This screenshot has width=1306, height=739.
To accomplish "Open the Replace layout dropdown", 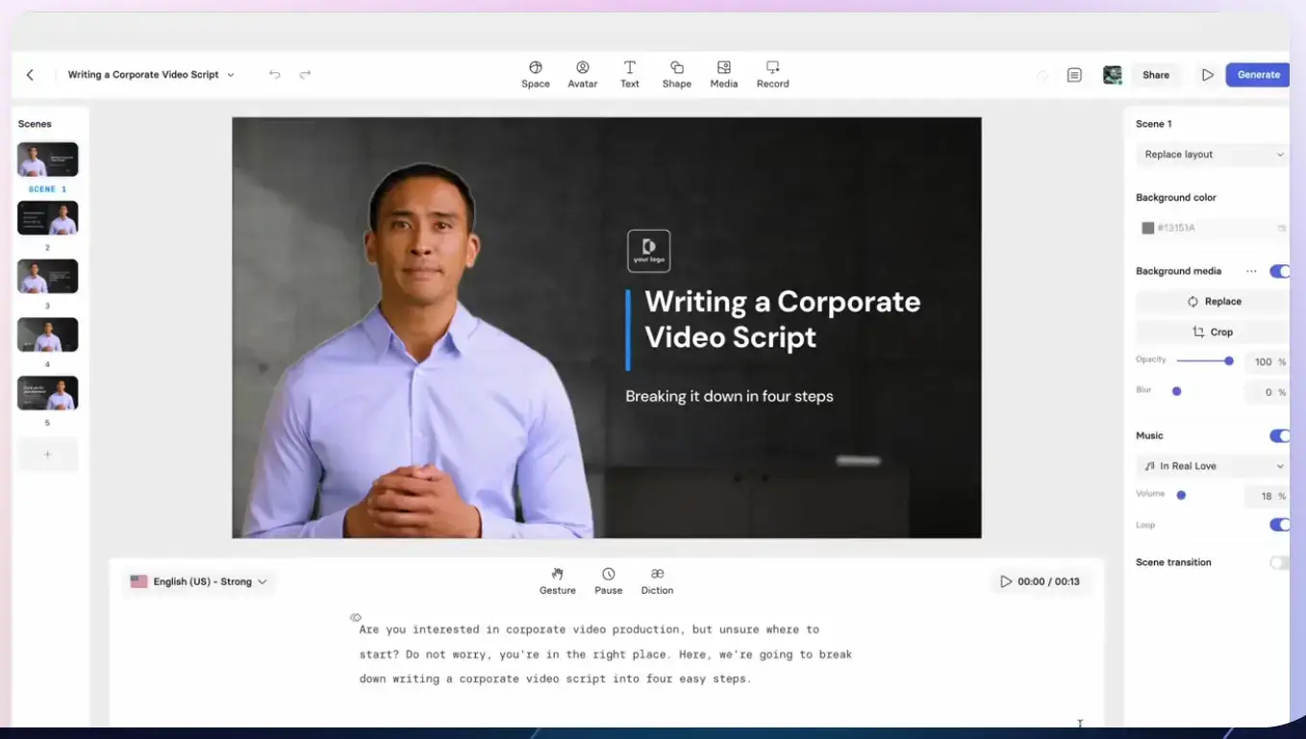I will tap(1212, 155).
